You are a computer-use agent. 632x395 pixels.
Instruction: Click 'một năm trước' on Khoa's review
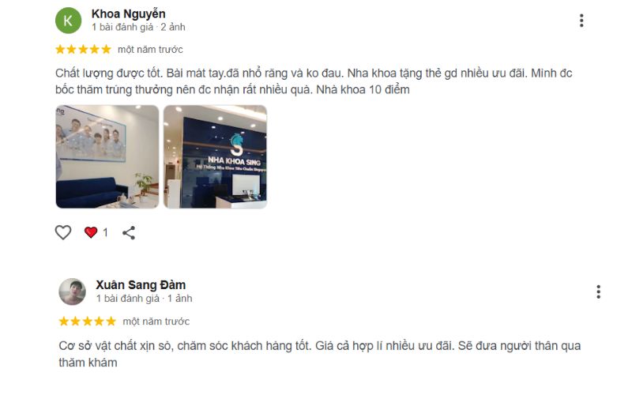click(150, 50)
